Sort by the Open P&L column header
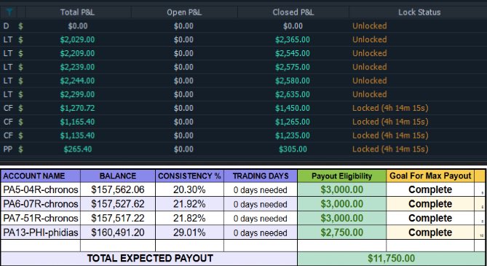The image size is (487, 266). tap(184, 12)
